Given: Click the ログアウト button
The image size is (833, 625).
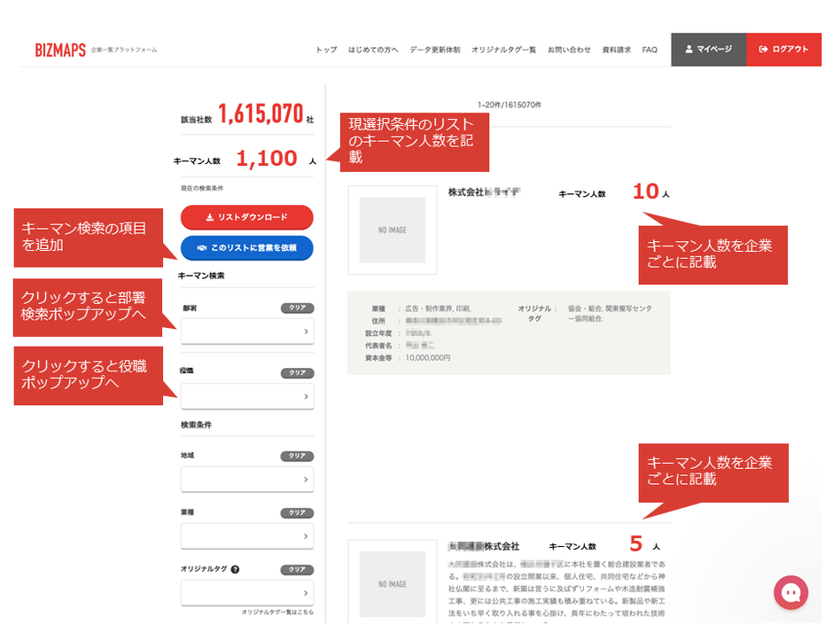Looking at the screenshot, I should click(783, 50).
